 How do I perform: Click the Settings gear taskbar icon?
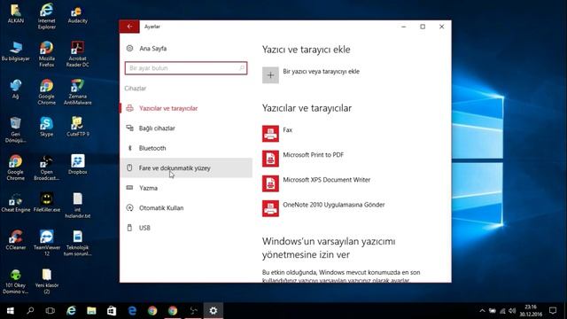(x=214, y=311)
